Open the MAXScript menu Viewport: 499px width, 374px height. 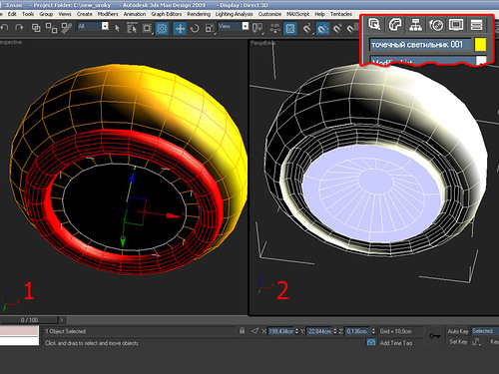298,14
